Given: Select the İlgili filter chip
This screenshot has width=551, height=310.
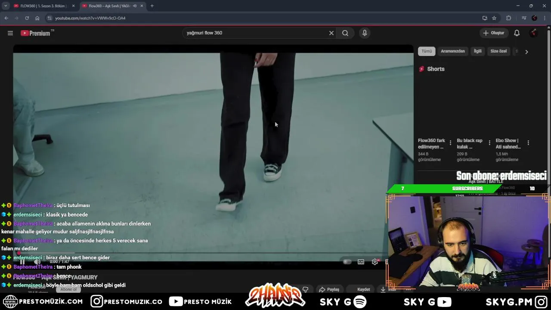Looking at the screenshot, I should click(x=478, y=51).
